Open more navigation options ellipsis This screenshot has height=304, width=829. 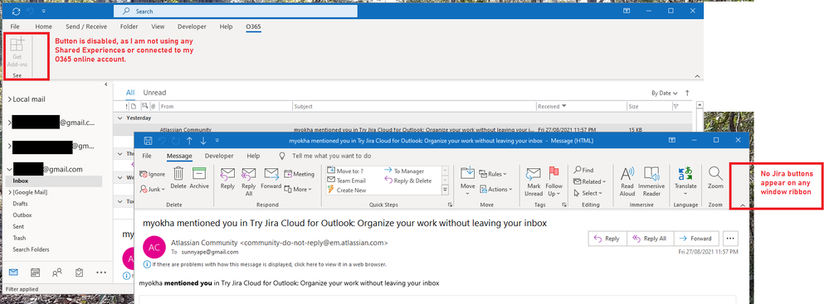click(101, 273)
